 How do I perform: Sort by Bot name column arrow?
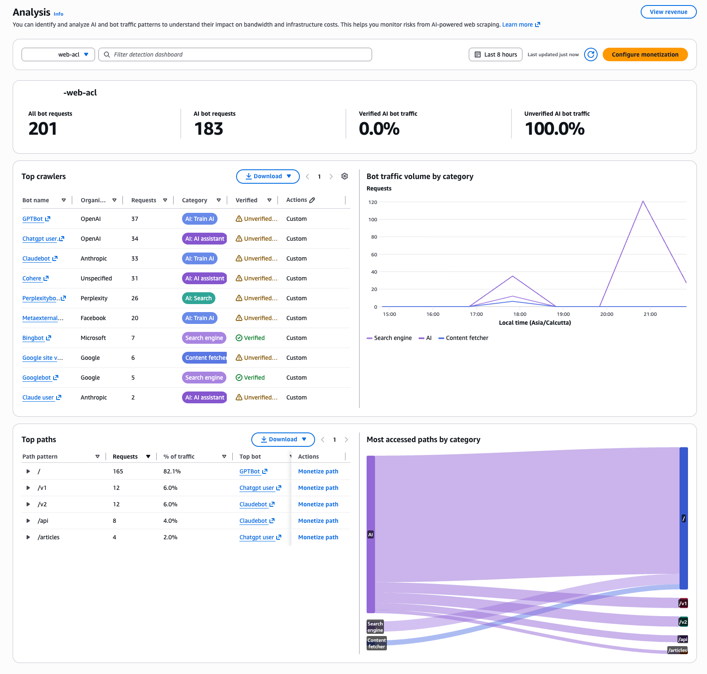(x=64, y=200)
